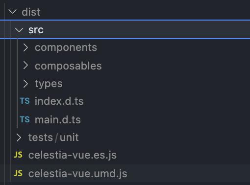Click the TS icon beside main.d.ts

coord(25,119)
